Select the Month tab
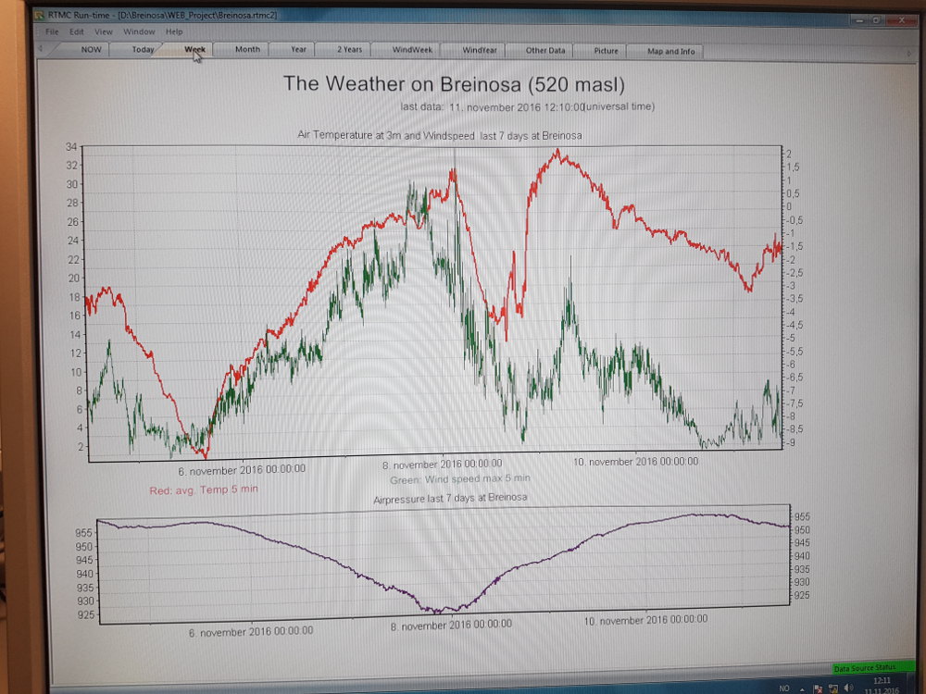 pos(247,50)
